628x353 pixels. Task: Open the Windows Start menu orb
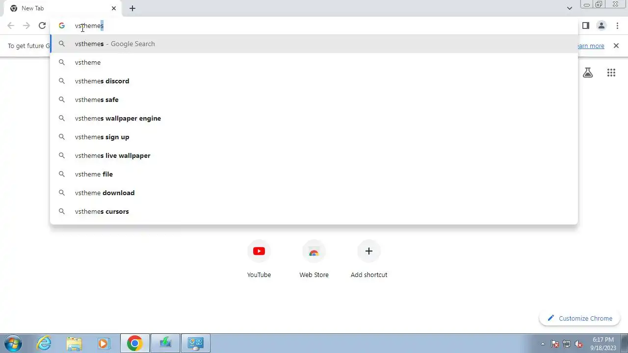[x=13, y=343]
